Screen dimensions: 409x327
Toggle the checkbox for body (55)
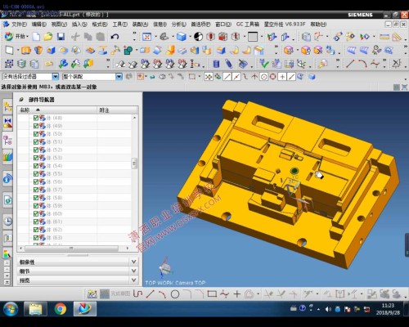click(x=36, y=173)
